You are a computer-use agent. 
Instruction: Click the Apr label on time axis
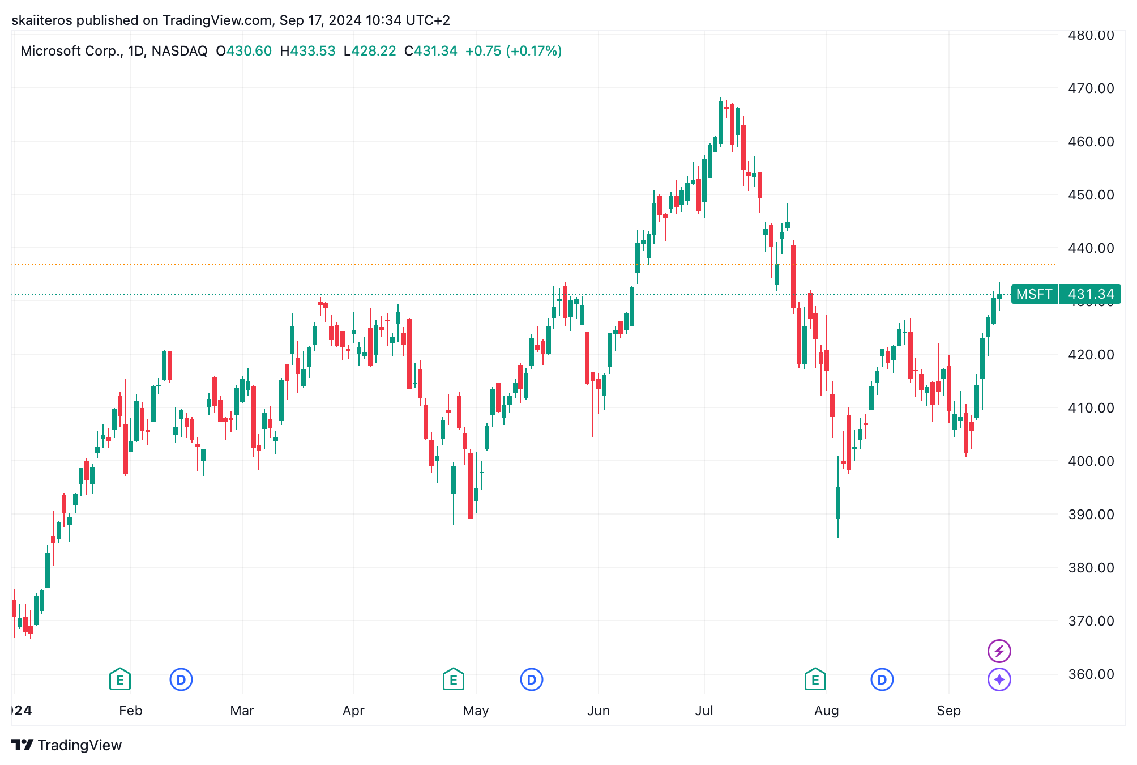[x=353, y=710]
